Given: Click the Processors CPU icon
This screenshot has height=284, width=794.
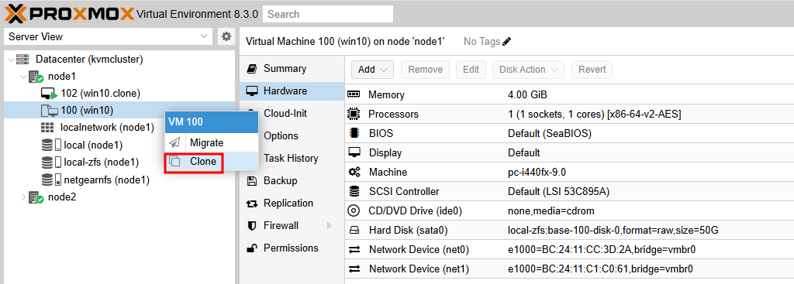Looking at the screenshot, I should (354, 115).
